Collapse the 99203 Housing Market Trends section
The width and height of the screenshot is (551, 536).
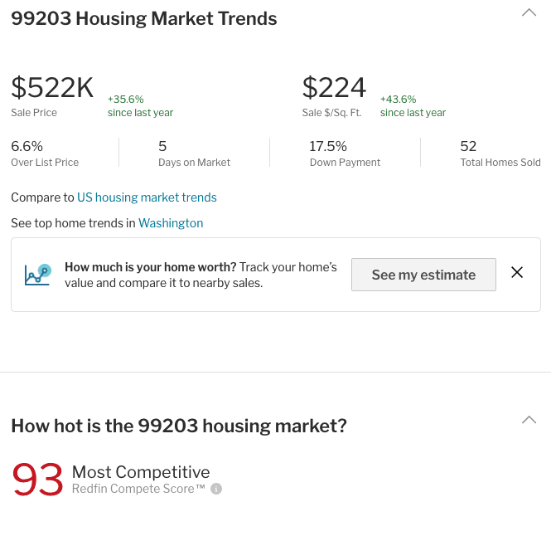tap(529, 12)
